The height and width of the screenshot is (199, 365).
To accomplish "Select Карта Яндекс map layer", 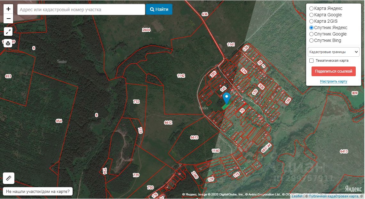I will [x=311, y=8].
